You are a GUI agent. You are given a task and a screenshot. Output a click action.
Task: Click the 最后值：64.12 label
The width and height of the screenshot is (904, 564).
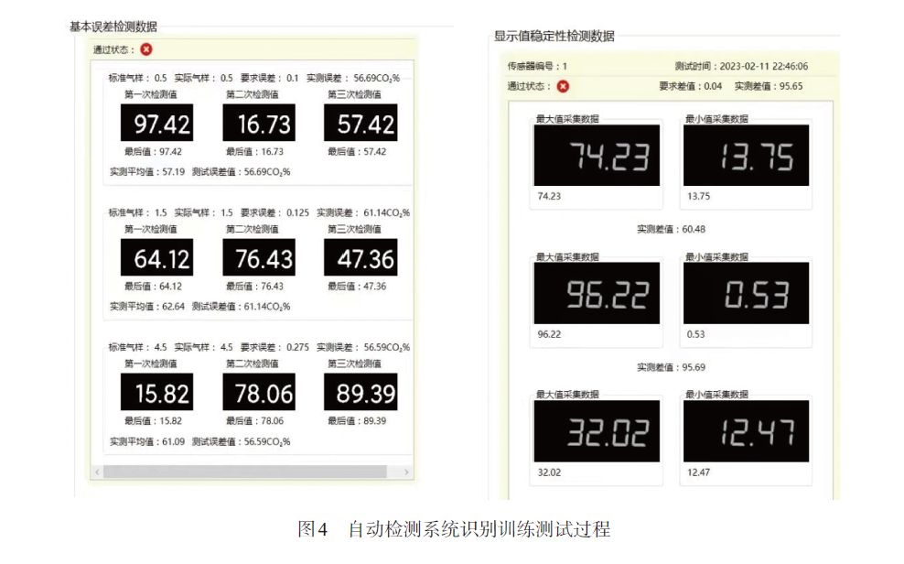pyautogui.click(x=154, y=287)
